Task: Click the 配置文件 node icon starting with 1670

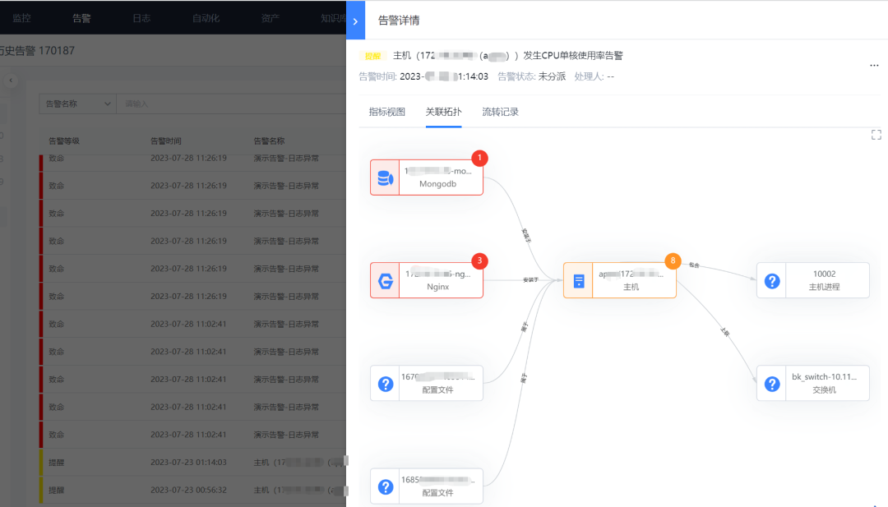Action: click(x=385, y=383)
